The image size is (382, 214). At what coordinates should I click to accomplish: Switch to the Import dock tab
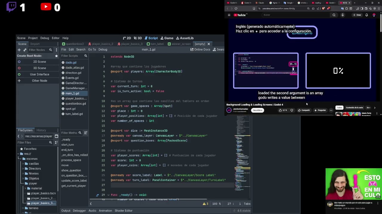tap(35, 44)
